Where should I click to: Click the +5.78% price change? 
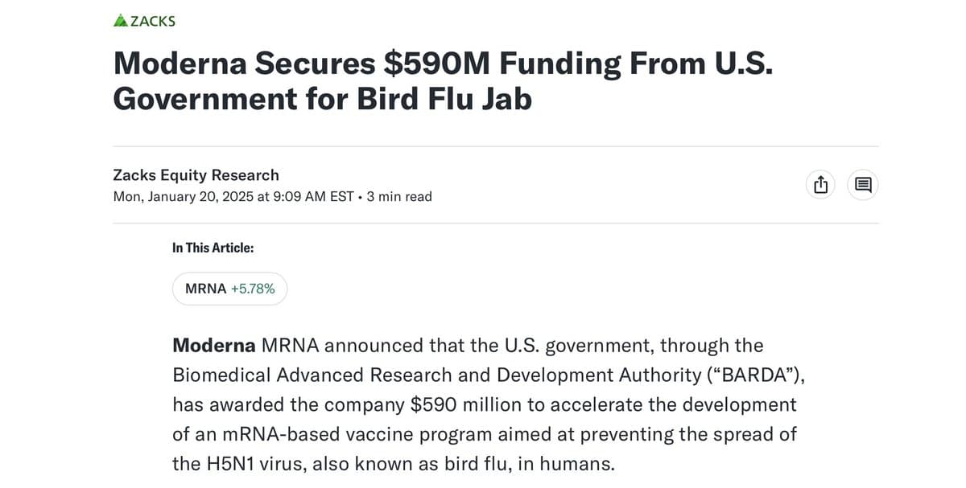coord(253,289)
